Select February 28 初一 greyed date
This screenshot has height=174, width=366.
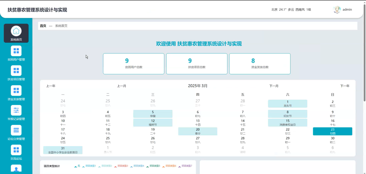[243, 104]
